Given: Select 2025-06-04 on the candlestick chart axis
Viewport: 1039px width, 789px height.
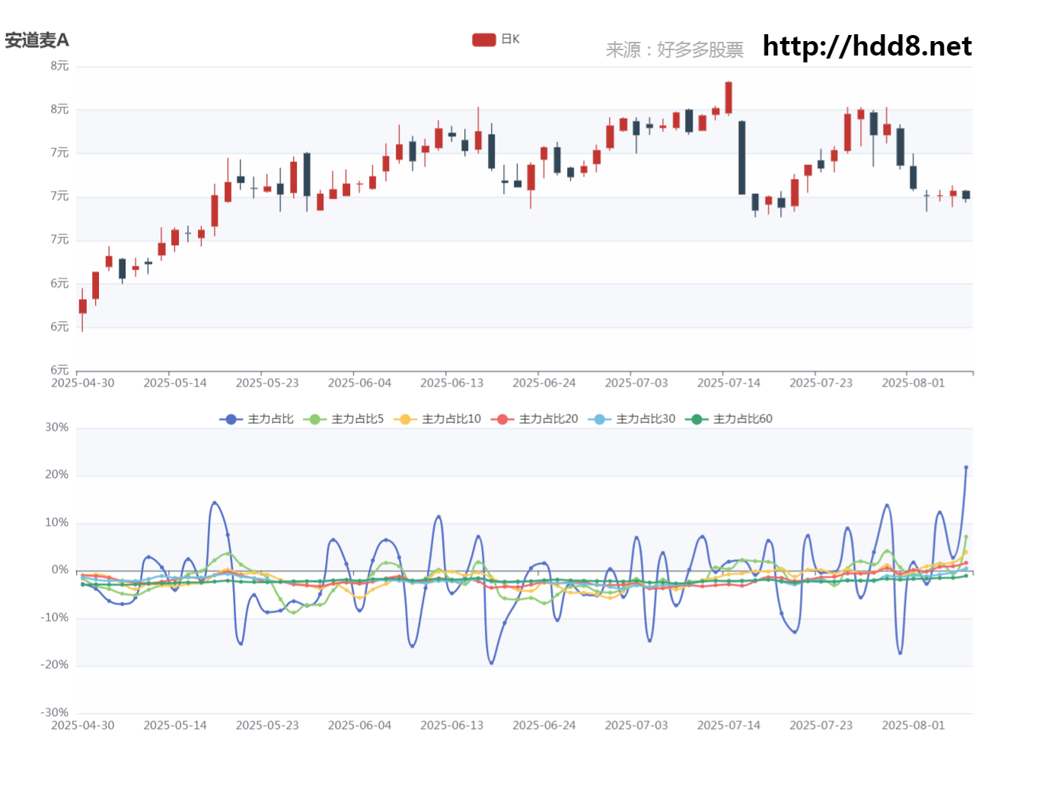Looking at the screenshot, I should (359, 383).
